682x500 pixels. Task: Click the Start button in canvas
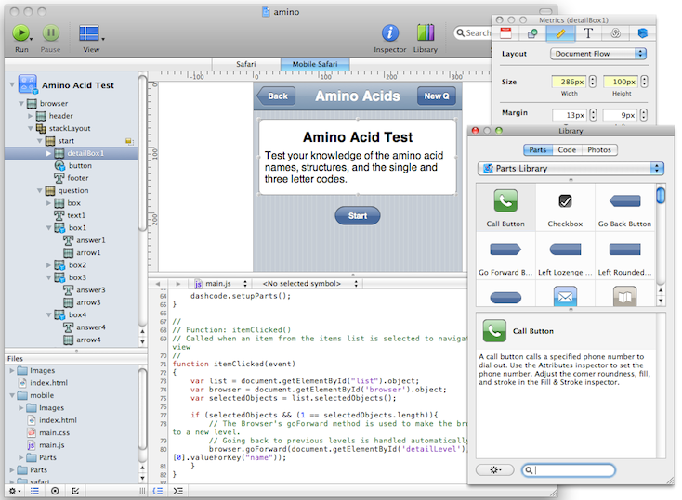(x=358, y=215)
